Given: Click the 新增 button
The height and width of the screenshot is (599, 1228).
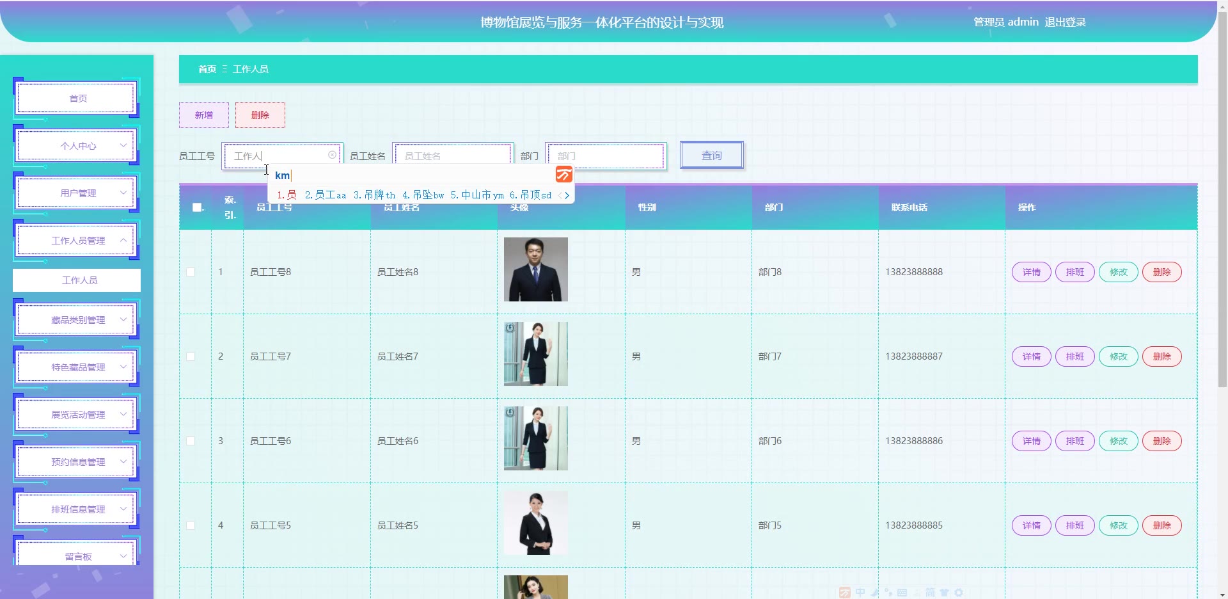Looking at the screenshot, I should 204,115.
